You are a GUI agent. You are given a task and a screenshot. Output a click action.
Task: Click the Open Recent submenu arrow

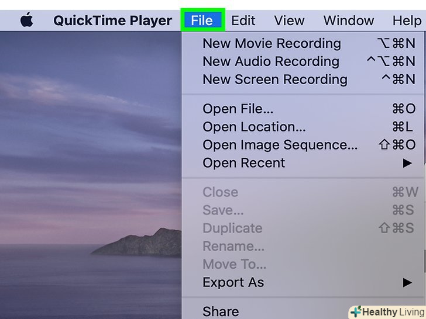407,163
